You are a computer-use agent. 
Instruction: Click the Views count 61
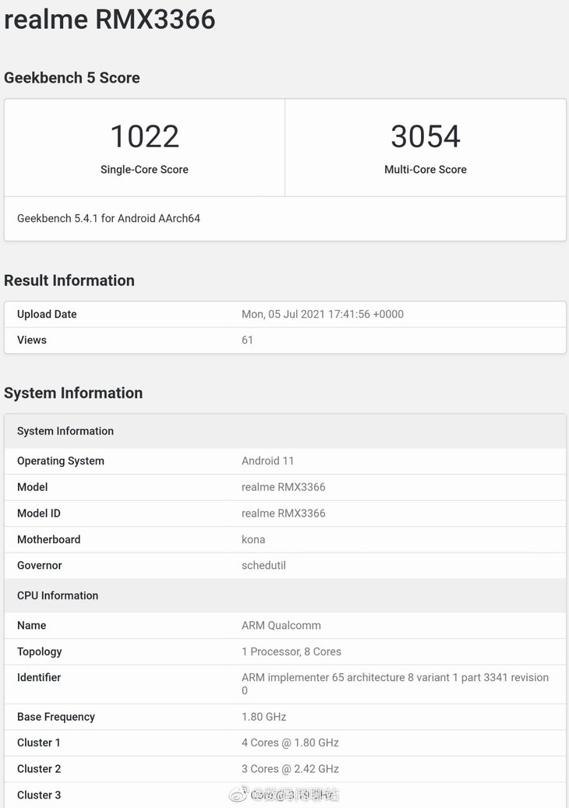[247, 340]
